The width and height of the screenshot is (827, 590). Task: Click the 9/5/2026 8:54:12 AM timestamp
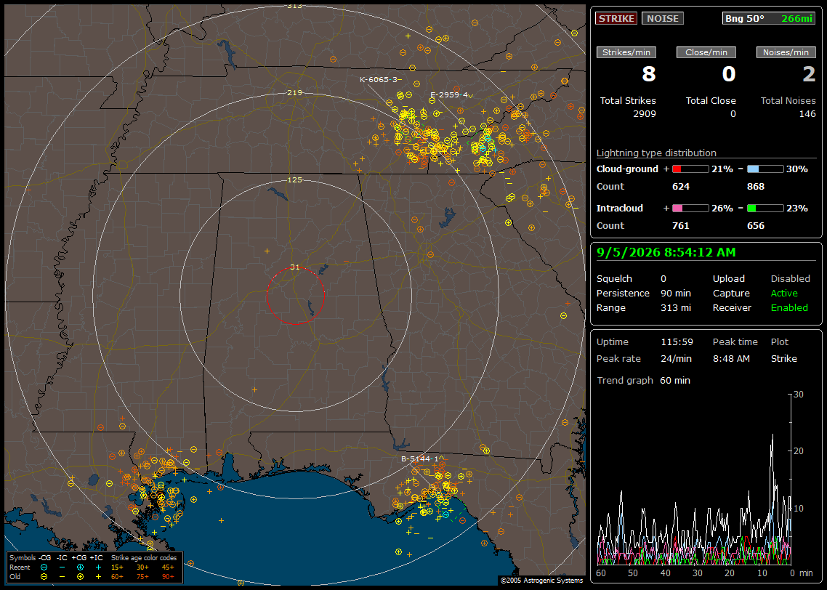point(666,253)
